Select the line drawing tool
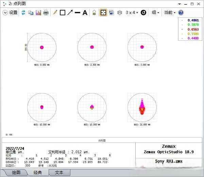The image size is (204, 177). [78, 13]
